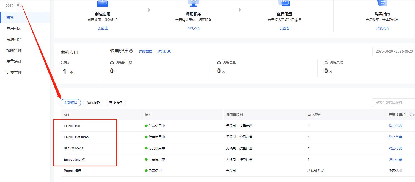Switch to the 预置服务 filter tab
Screen dimensions: 415x182
93,103
